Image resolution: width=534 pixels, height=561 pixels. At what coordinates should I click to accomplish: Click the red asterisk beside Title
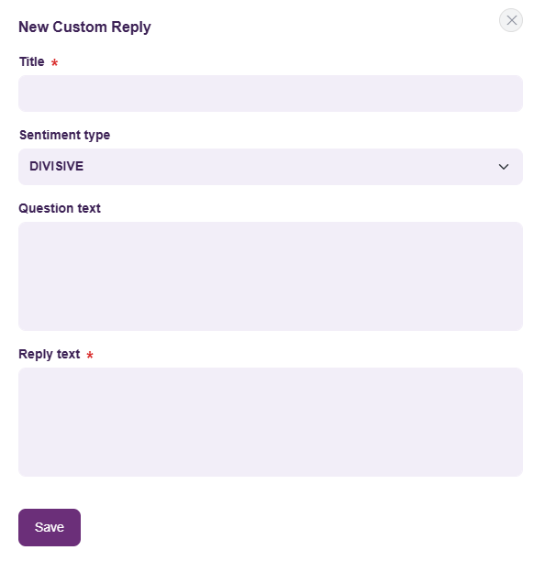54,63
